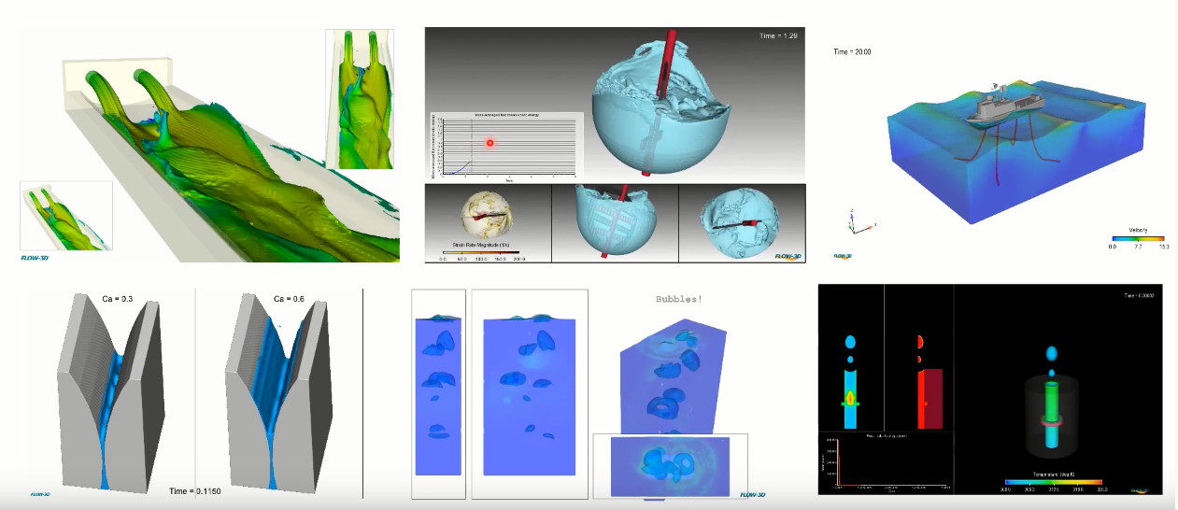
Task: Select the narrow bubble column panel
Action: click(x=438, y=394)
